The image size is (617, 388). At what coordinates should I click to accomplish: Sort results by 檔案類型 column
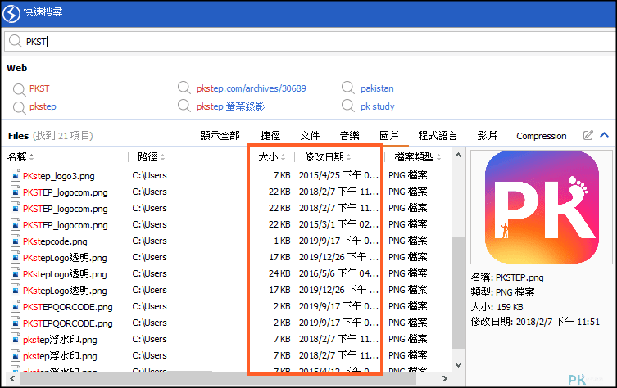[418, 157]
